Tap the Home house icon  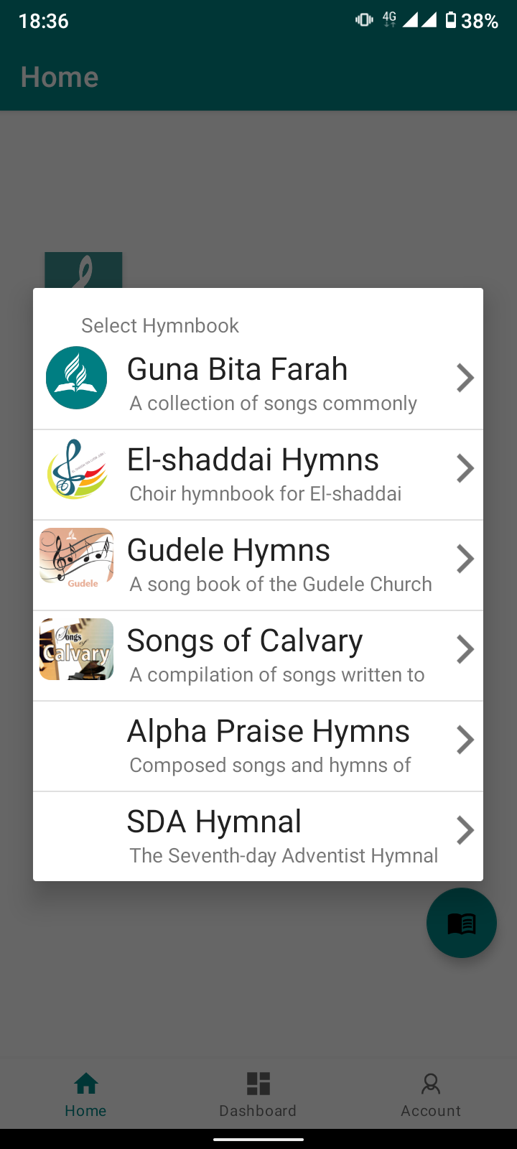coord(86,1084)
